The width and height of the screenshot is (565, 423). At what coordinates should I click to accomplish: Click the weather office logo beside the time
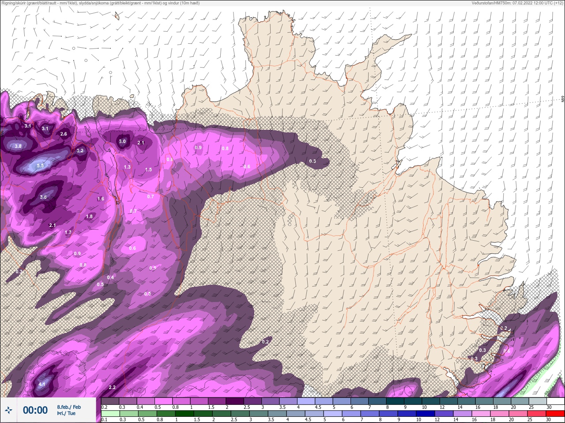[8, 410]
